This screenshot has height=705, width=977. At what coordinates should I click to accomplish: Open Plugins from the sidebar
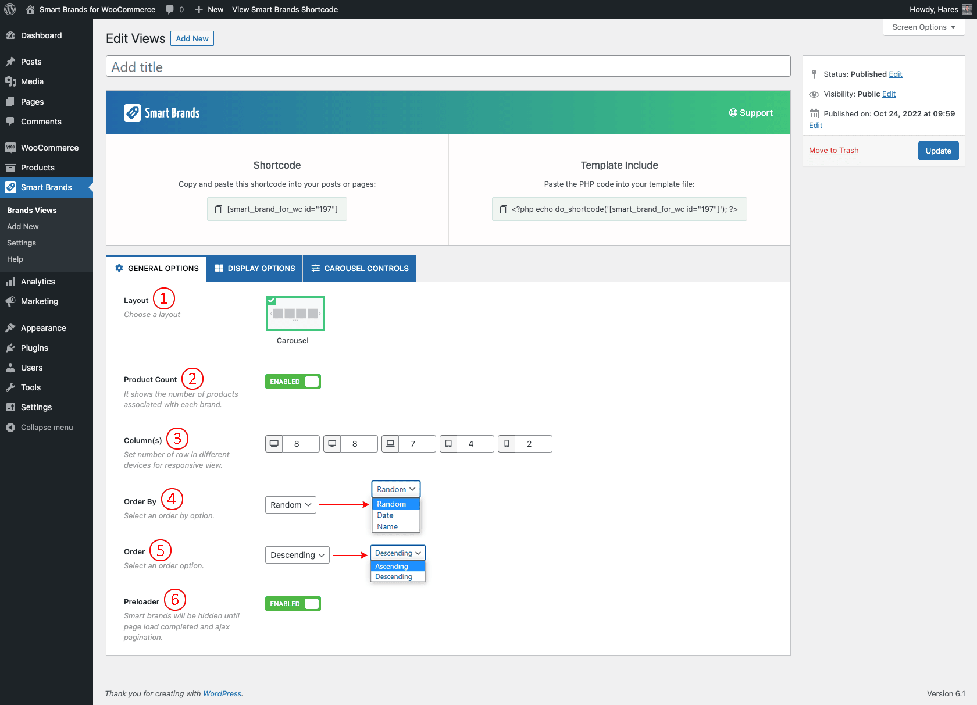(34, 348)
